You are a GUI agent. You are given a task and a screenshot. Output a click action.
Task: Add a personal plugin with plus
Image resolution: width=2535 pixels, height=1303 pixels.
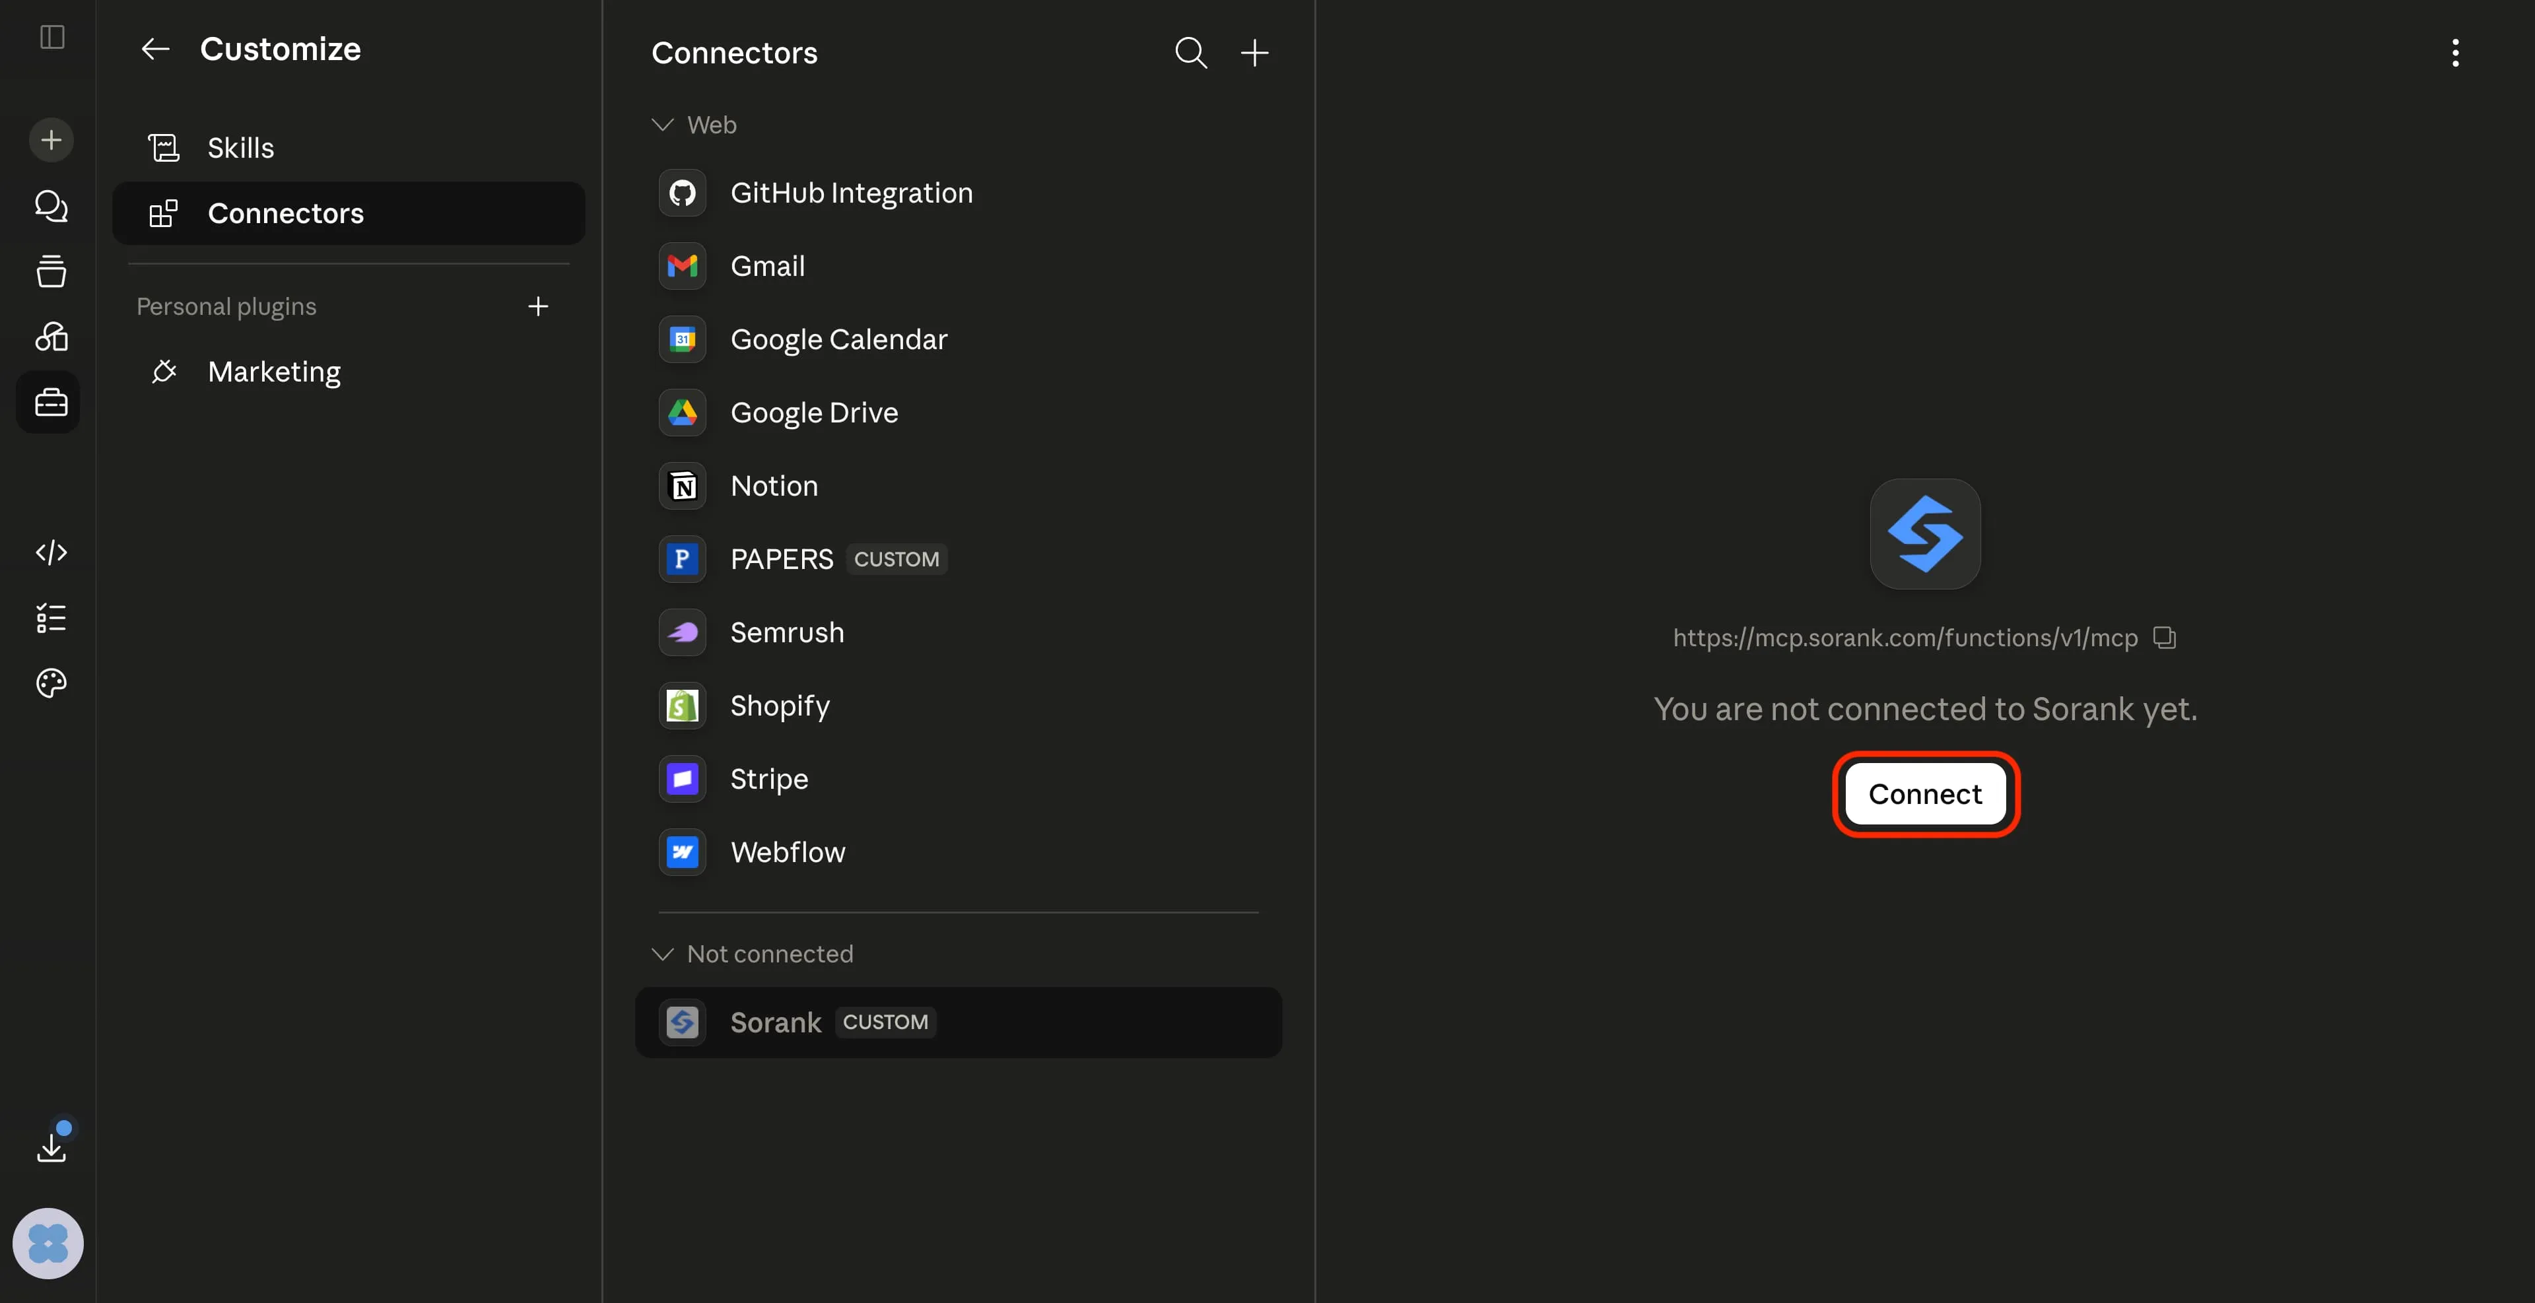(537, 306)
